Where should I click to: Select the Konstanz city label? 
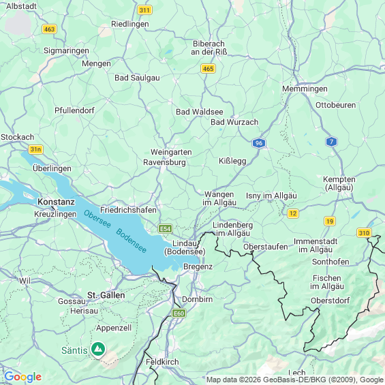[x=56, y=202]
